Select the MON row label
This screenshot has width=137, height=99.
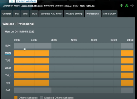8,53
